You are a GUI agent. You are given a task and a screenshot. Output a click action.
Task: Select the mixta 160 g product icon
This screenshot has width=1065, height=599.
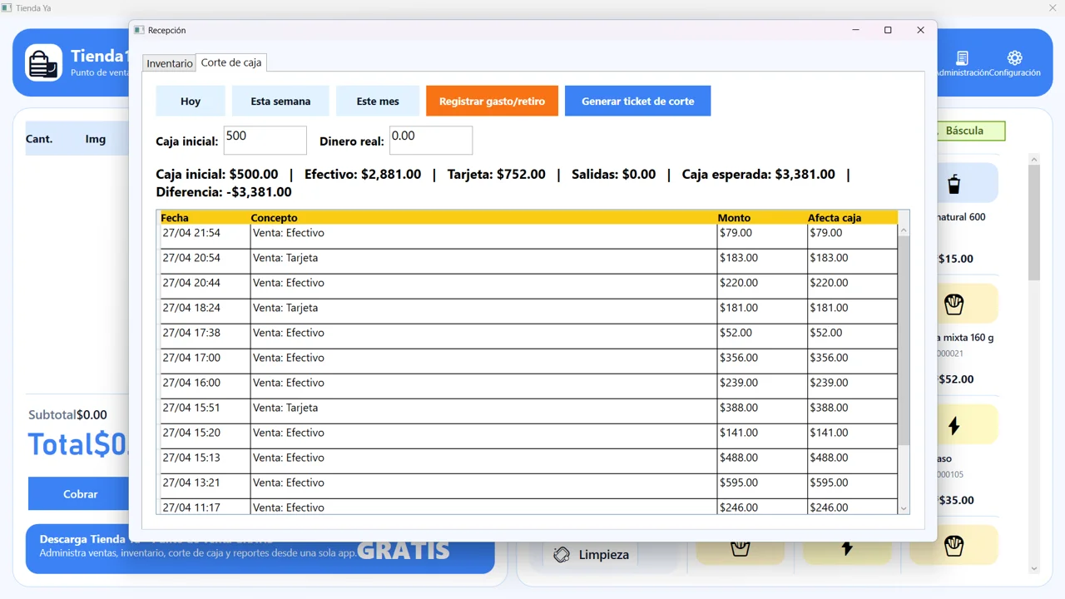(x=954, y=304)
